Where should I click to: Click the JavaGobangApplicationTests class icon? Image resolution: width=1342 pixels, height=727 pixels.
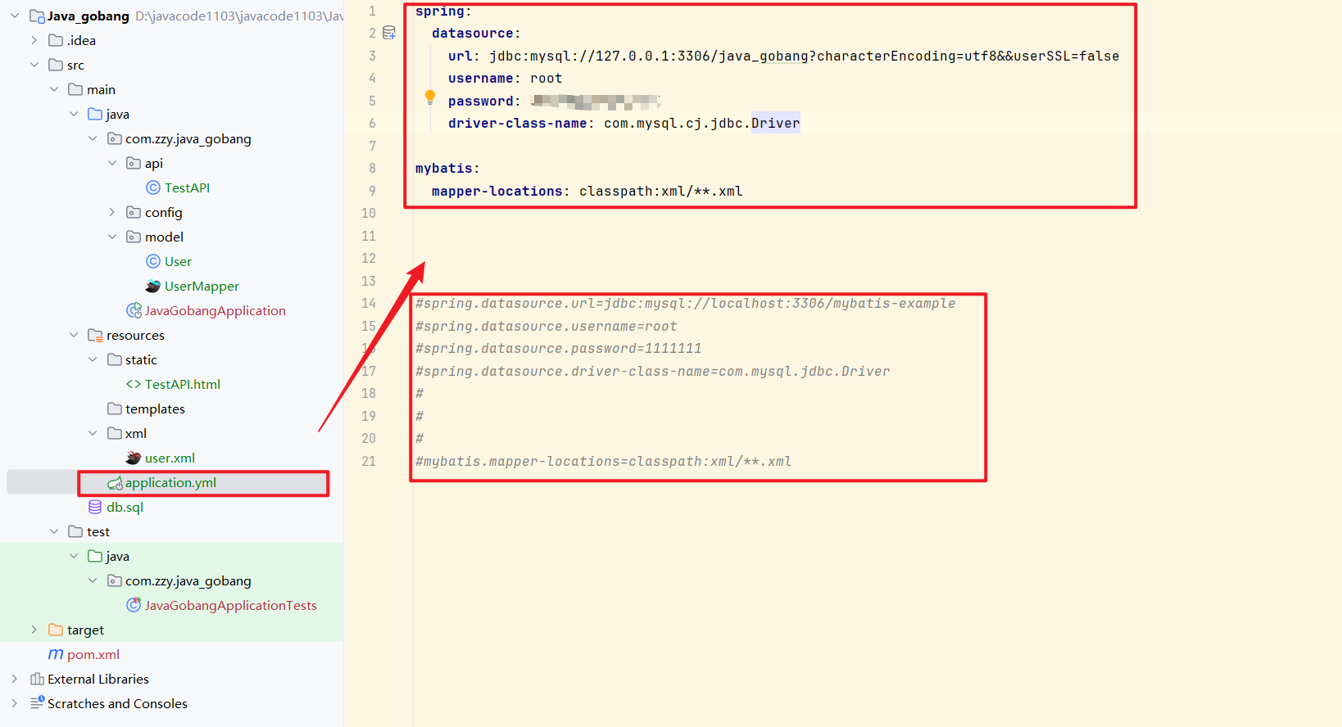pyautogui.click(x=134, y=605)
